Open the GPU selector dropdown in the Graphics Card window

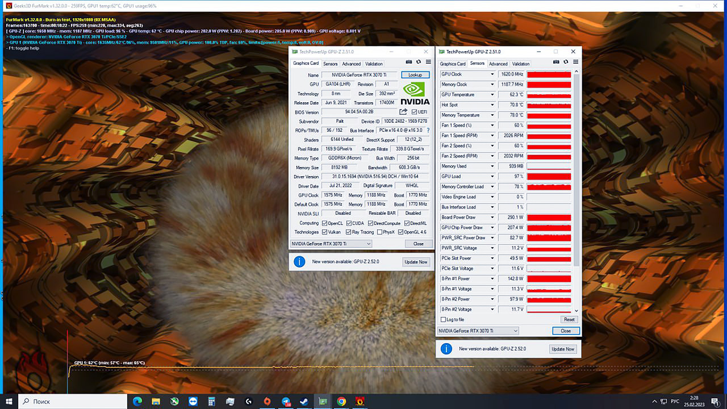point(331,244)
